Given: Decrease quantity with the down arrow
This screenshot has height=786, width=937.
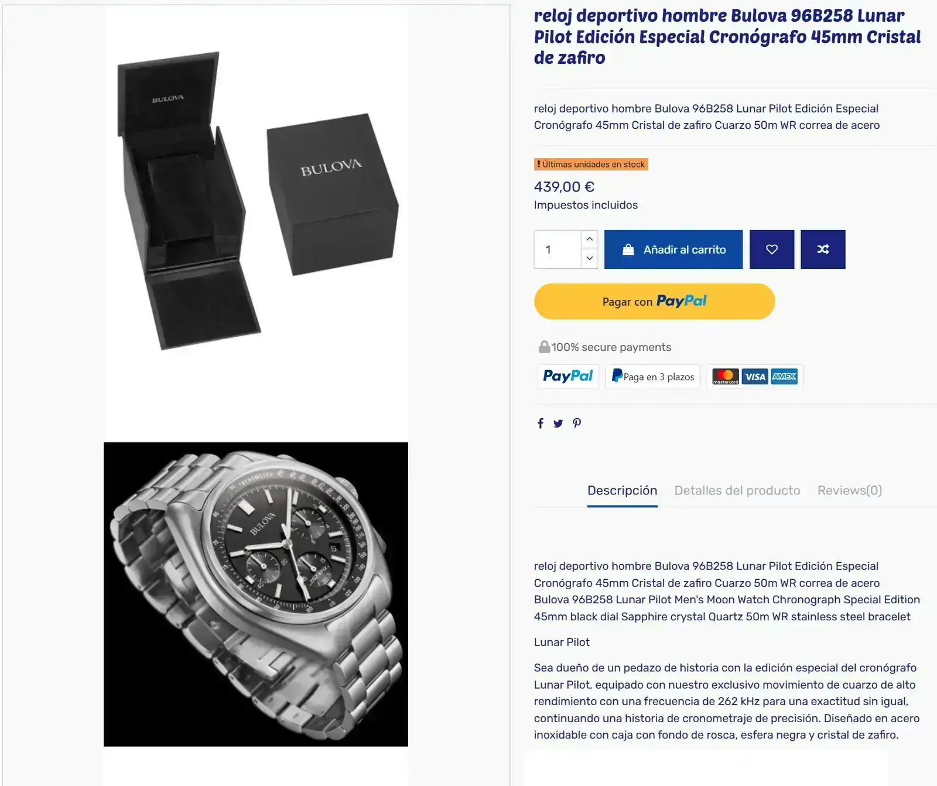Looking at the screenshot, I should [589, 258].
